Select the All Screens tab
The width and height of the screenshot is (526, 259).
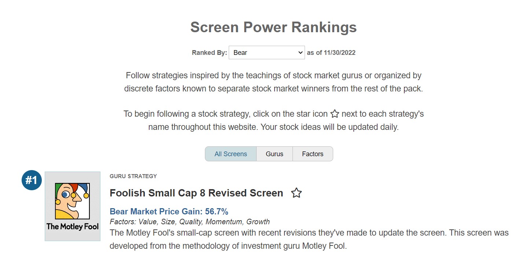231,154
